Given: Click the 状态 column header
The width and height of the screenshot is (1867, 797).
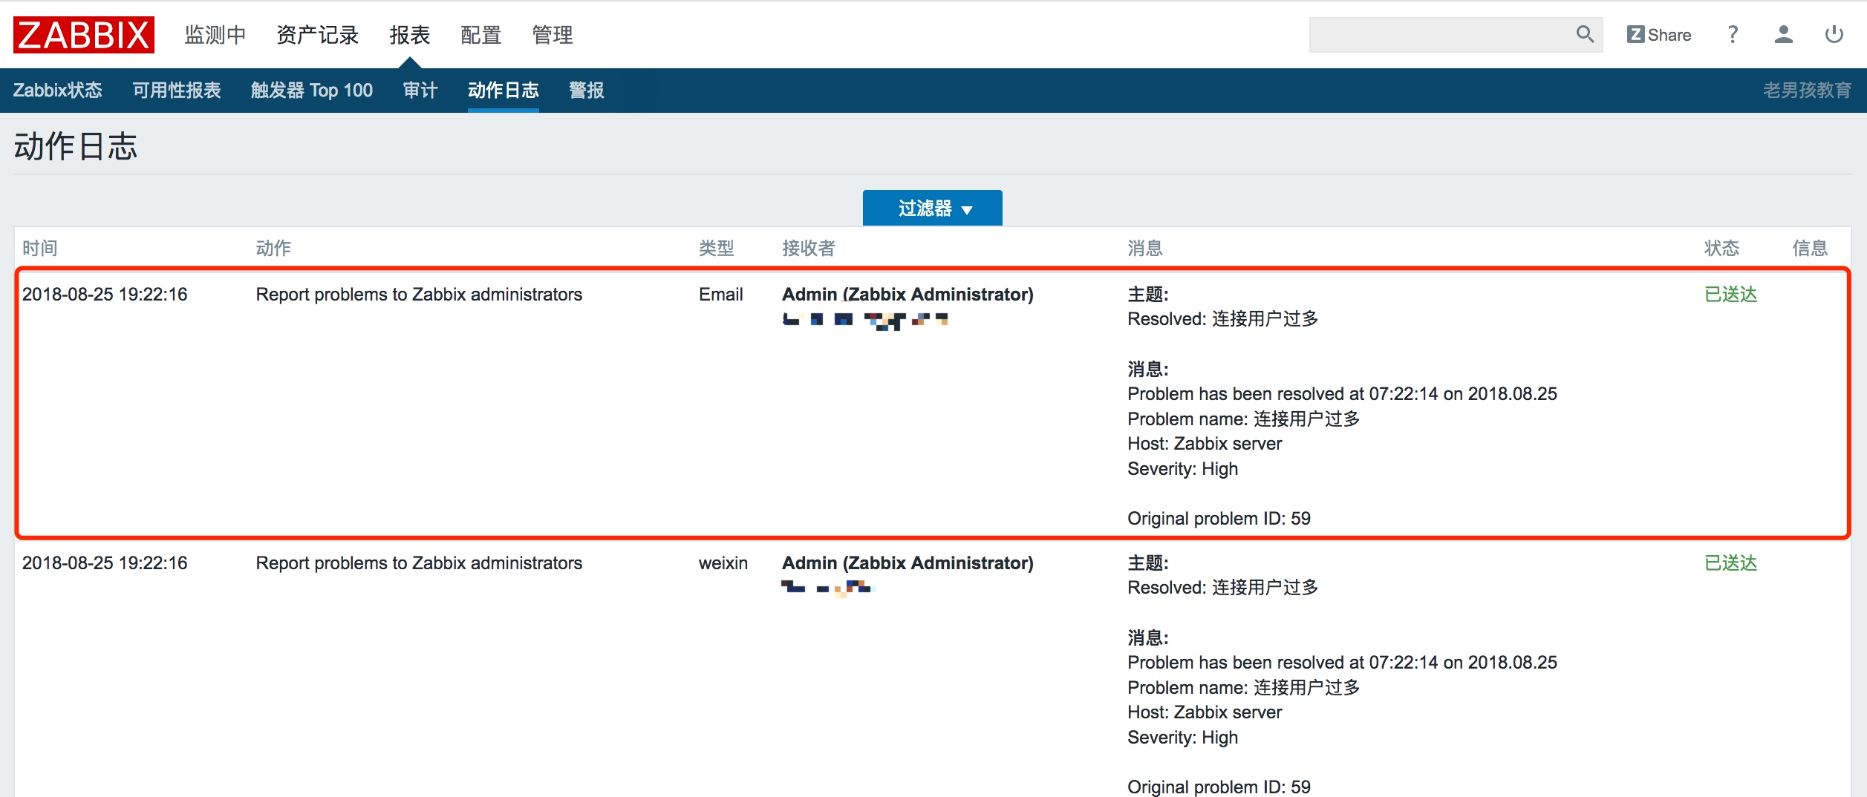Looking at the screenshot, I should [x=1721, y=248].
